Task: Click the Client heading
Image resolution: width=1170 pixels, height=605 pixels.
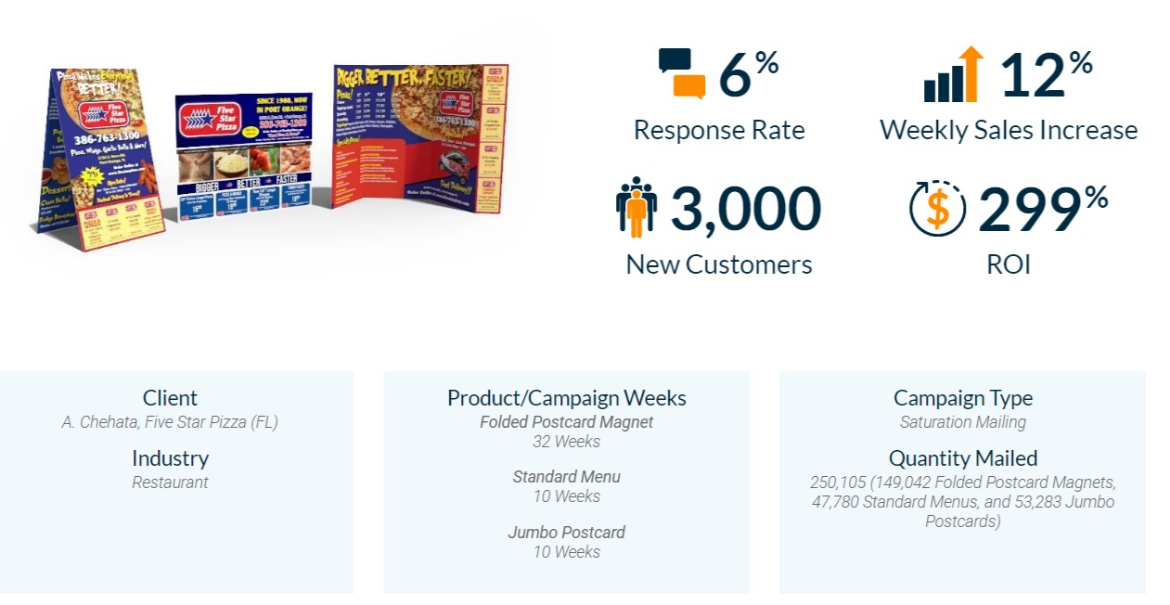Action: [170, 398]
